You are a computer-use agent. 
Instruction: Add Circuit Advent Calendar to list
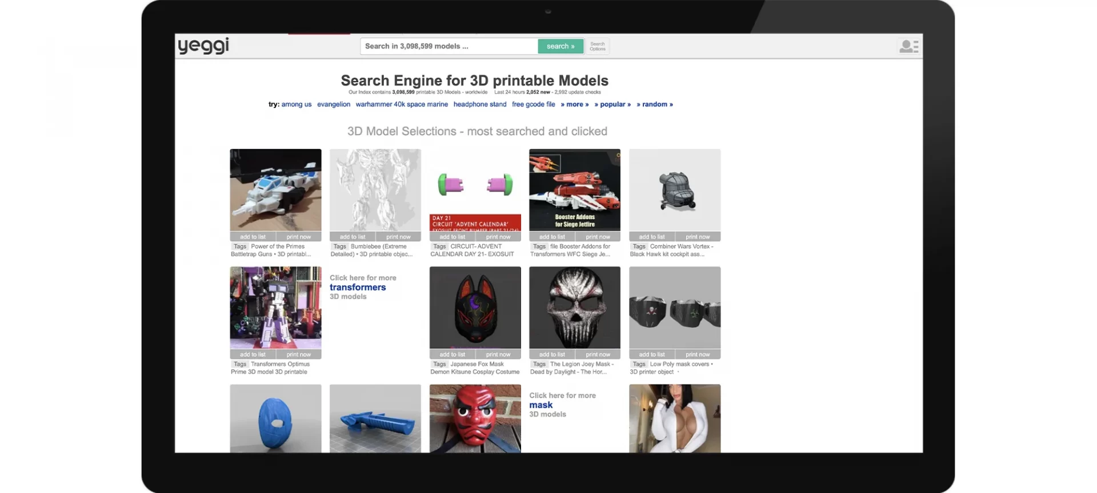453,237
